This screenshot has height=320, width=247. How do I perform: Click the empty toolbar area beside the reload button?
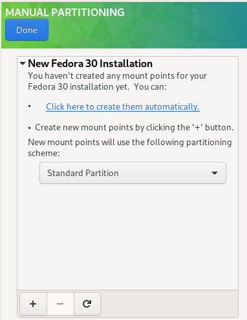(x=169, y=304)
